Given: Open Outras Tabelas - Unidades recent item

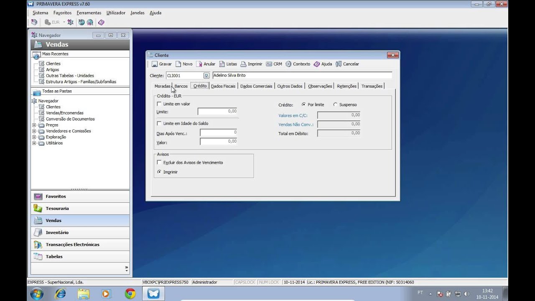Looking at the screenshot, I should 70,76.
